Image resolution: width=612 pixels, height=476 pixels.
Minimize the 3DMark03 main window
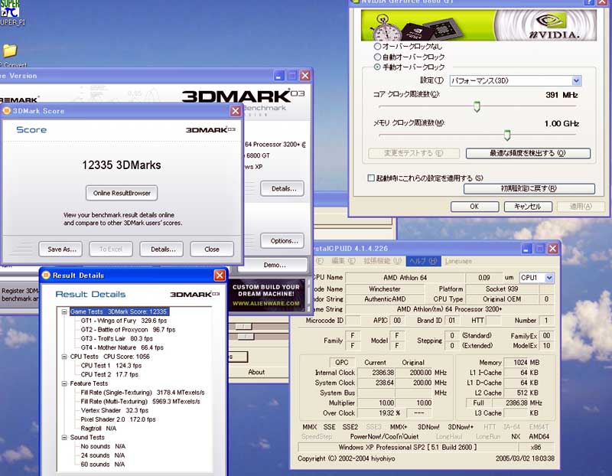click(x=278, y=76)
